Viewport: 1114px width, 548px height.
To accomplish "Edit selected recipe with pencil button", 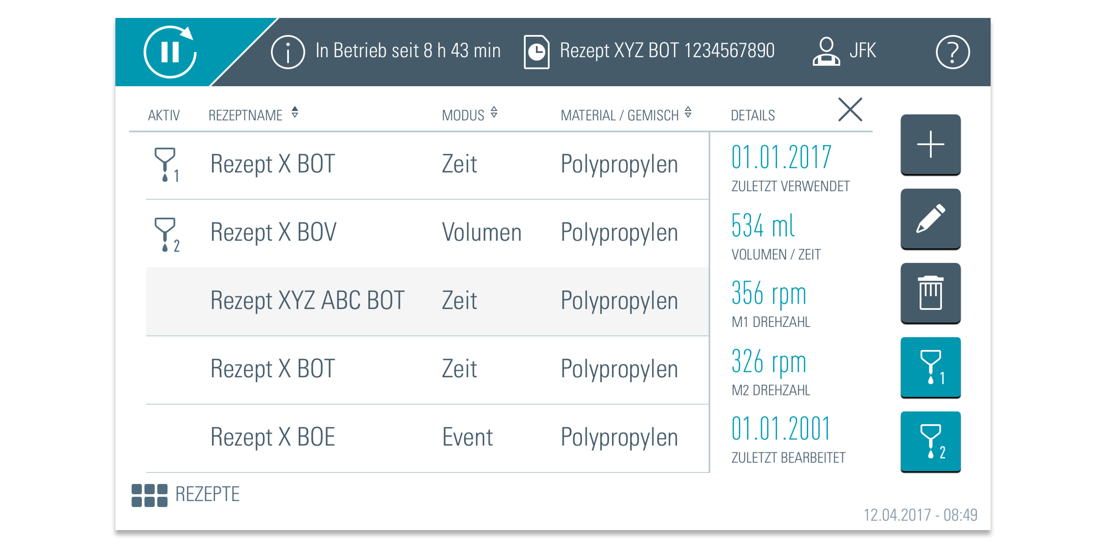I will click(930, 219).
